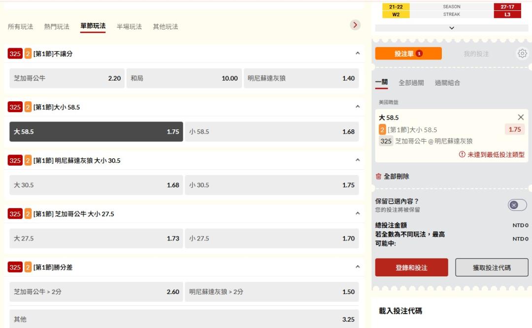The width and height of the screenshot is (532, 328).
Task: Select the 小 58.5 odds at 1.68
Action: pos(271,132)
